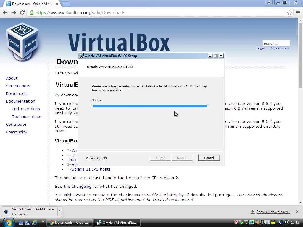Close the VirtualBox Setup dialog
303x227 pixels.
click(221, 56)
